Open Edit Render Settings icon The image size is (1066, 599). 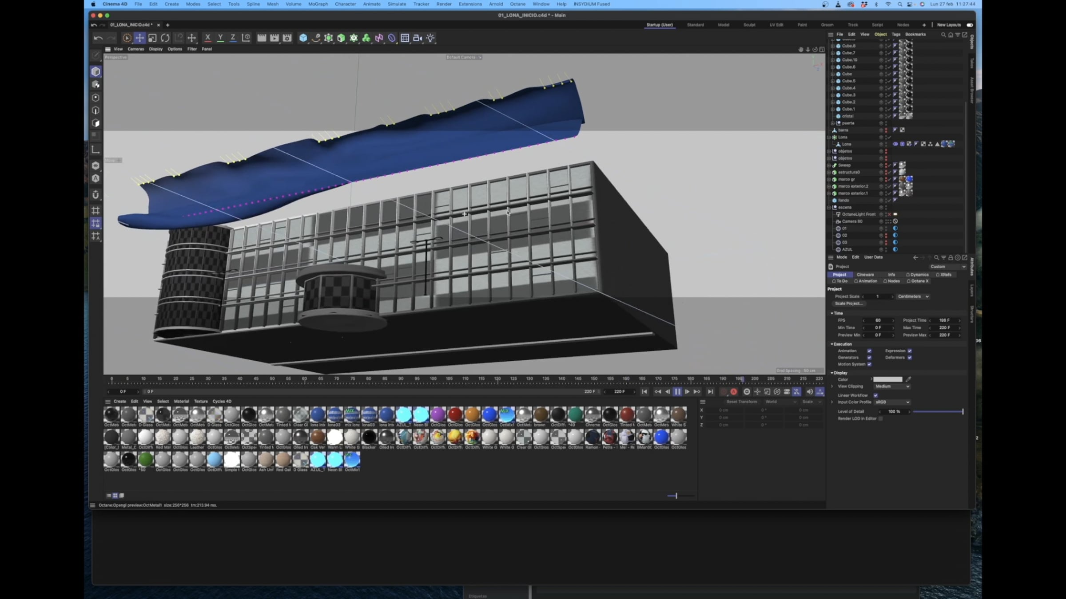pyautogui.click(x=287, y=38)
